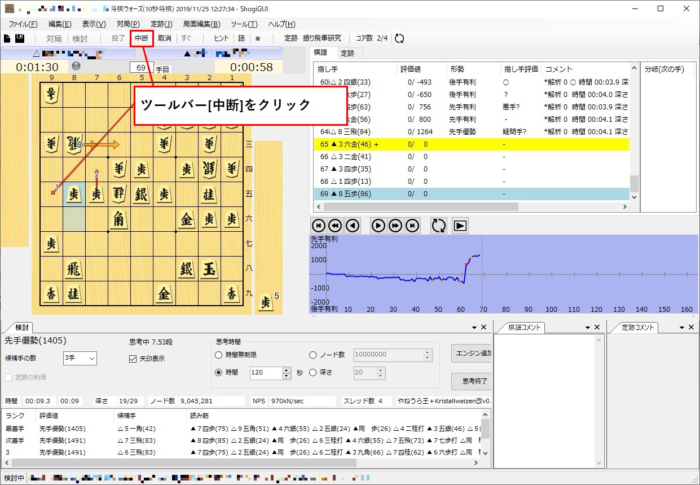The image size is (700, 485).
Task: Click the 思考終了 button
Action: click(x=472, y=381)
